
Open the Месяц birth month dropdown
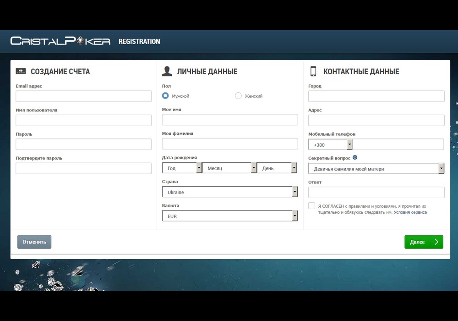(229, 168)
